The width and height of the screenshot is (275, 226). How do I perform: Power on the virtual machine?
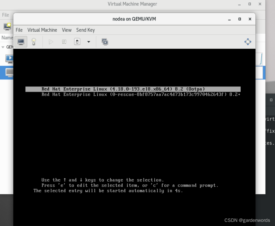tap(51, 42)
